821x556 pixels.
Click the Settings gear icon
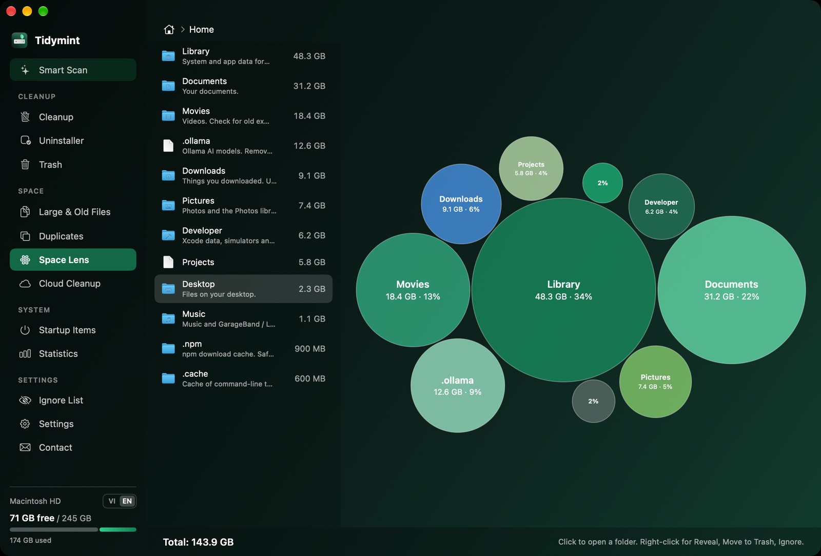click(x=25, y=424)
